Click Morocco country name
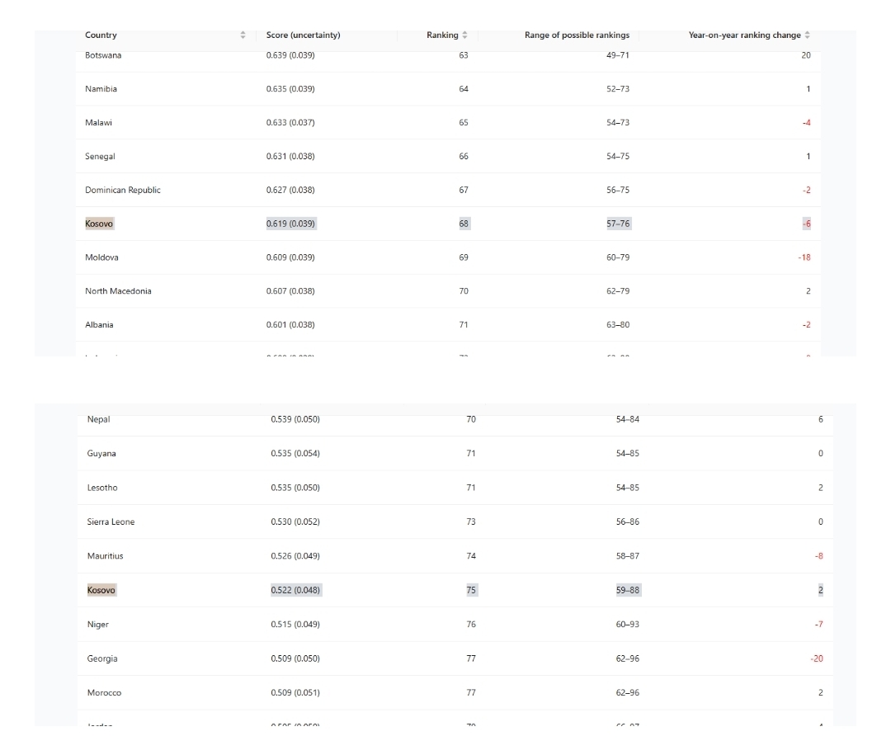The width and height of the screenshot is (891, 755). point(105,692)
